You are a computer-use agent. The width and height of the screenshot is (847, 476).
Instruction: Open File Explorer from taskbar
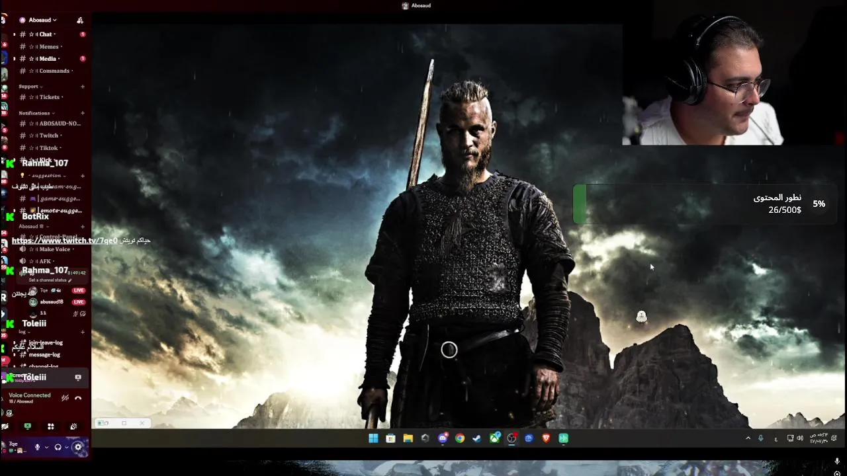pyautogui.click(x=408, y=438)
